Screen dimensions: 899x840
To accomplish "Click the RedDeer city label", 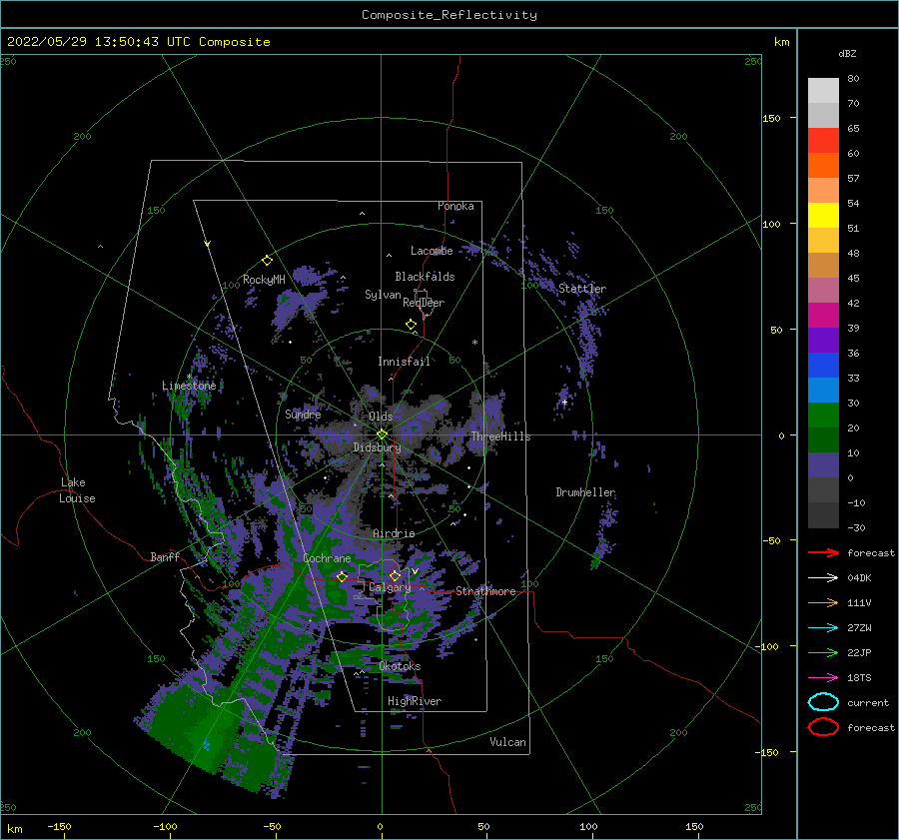I will [x=424, y=303].
